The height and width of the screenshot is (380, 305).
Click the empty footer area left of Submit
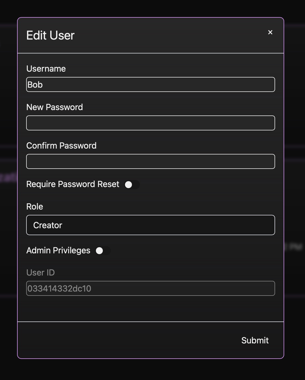[120, 340]
